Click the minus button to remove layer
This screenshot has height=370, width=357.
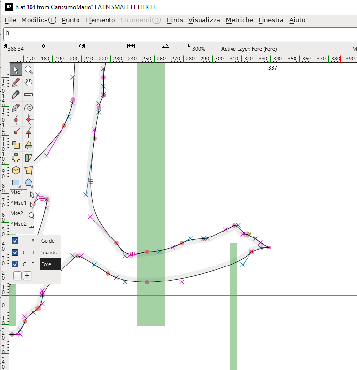17,276
